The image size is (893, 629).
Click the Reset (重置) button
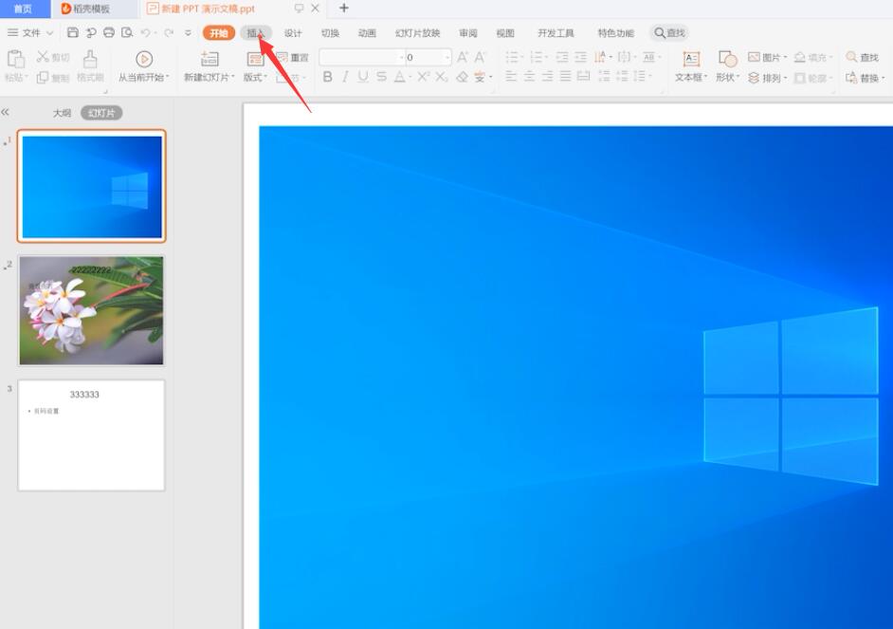[292, 57]
